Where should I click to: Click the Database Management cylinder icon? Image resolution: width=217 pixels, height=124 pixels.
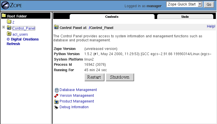(x=56, y=90)
